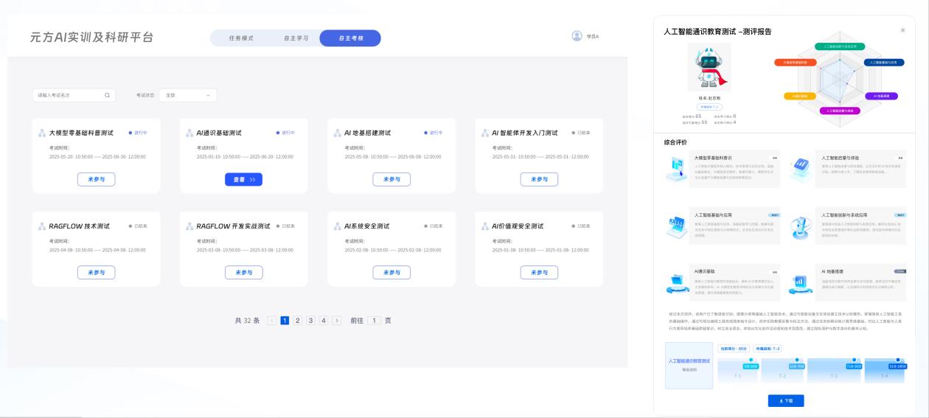Click 查看 button on AI通识基础测试 card
This screenshot has width=929, height=418.
pos(243,179)
